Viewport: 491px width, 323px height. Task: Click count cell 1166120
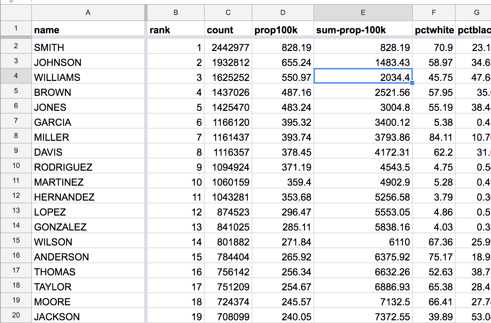tap(228, 121)
